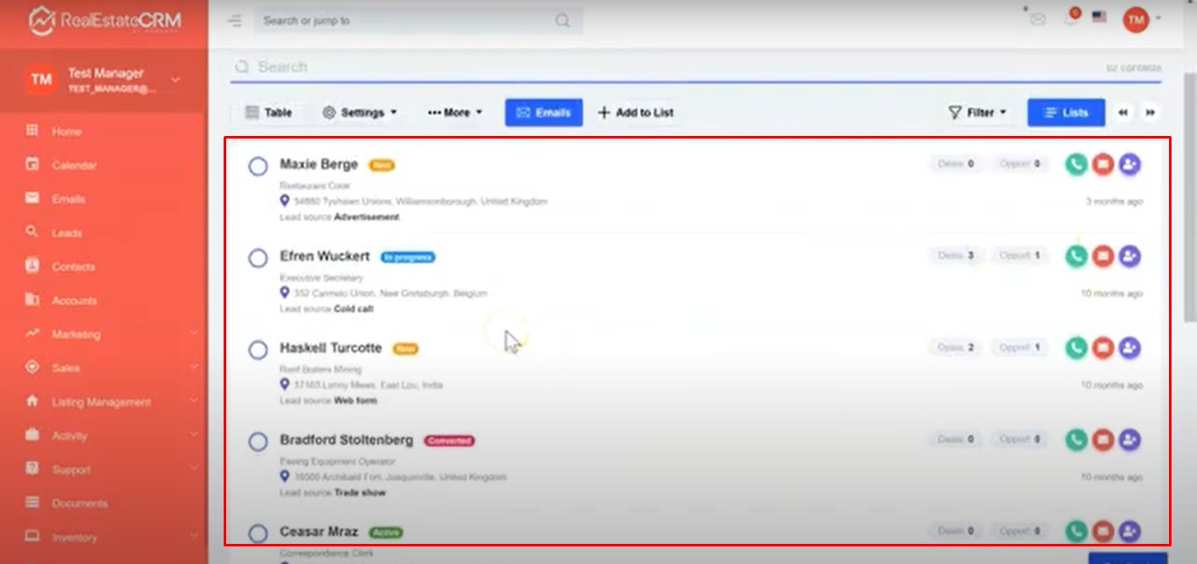Click the blue Emails button
This screenshot has height=564, width=1197.
(x=544, y=112)
